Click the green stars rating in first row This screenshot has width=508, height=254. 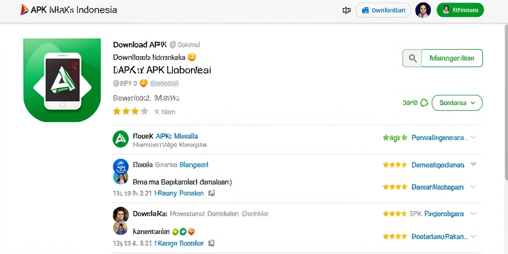394,138
